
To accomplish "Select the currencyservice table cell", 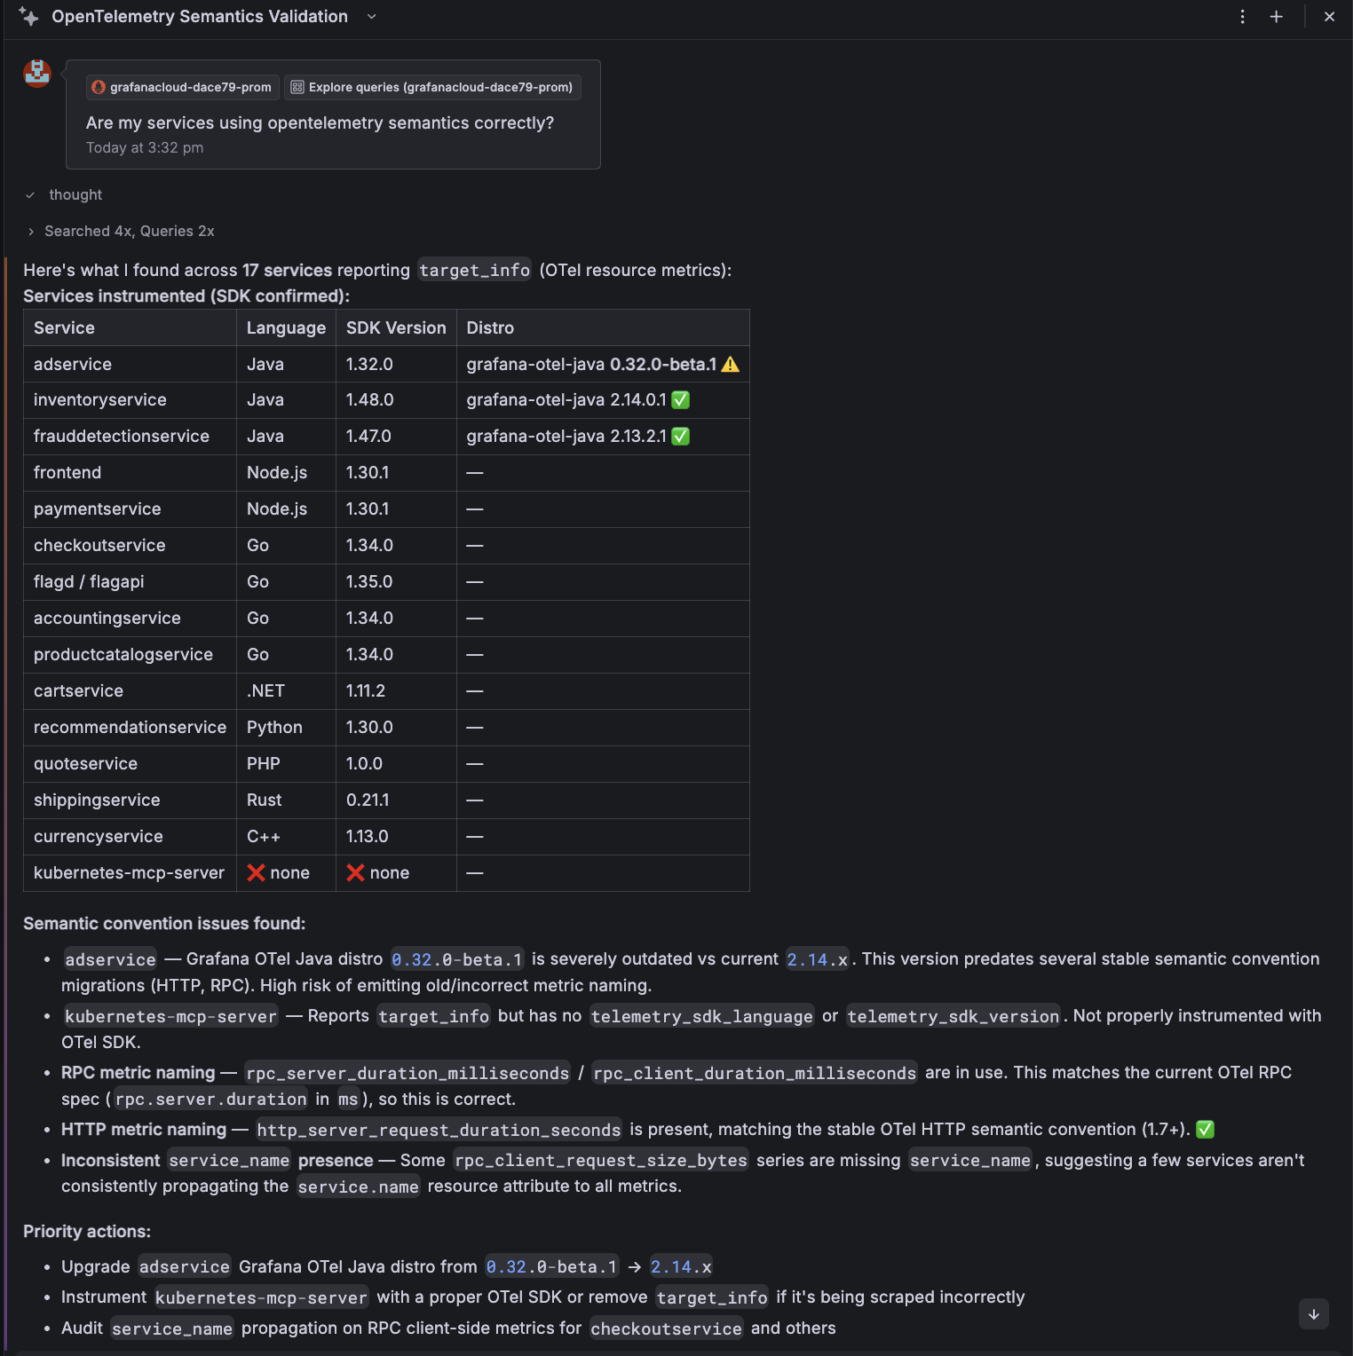I will pos(130,837).
